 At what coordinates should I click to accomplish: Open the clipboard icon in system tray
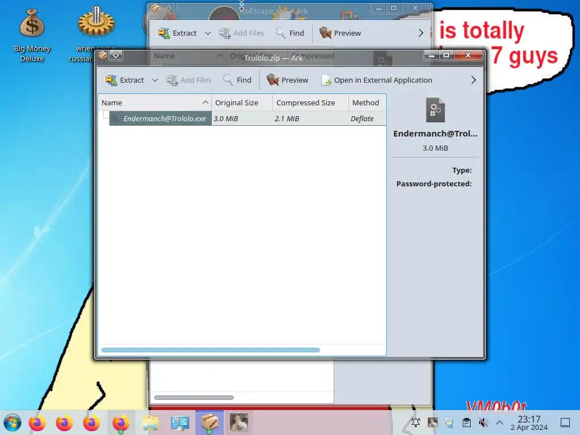[467, 422]
